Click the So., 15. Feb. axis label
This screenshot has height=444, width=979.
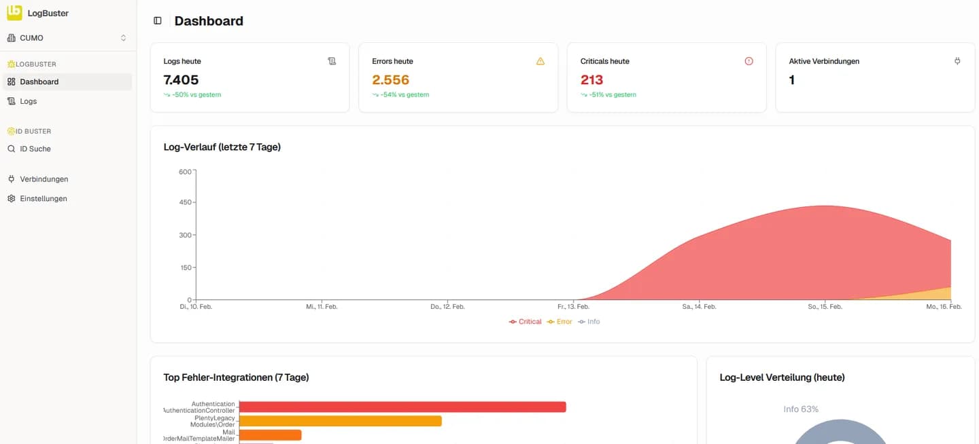pyautogui.click(x=825, y=307)
